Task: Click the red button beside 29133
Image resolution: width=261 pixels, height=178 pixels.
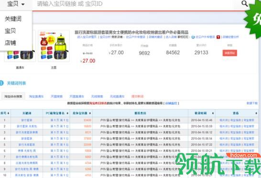Action: point(230,53)
